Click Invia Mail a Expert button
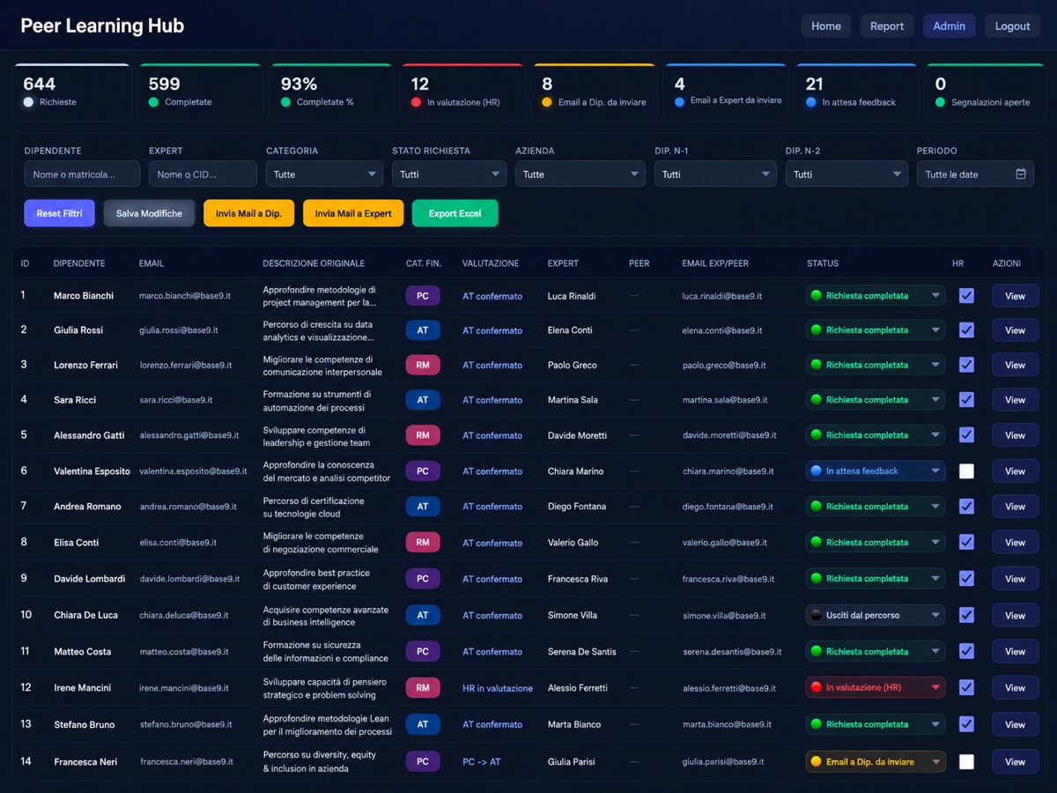1057x793 pixels. [353, 213]
